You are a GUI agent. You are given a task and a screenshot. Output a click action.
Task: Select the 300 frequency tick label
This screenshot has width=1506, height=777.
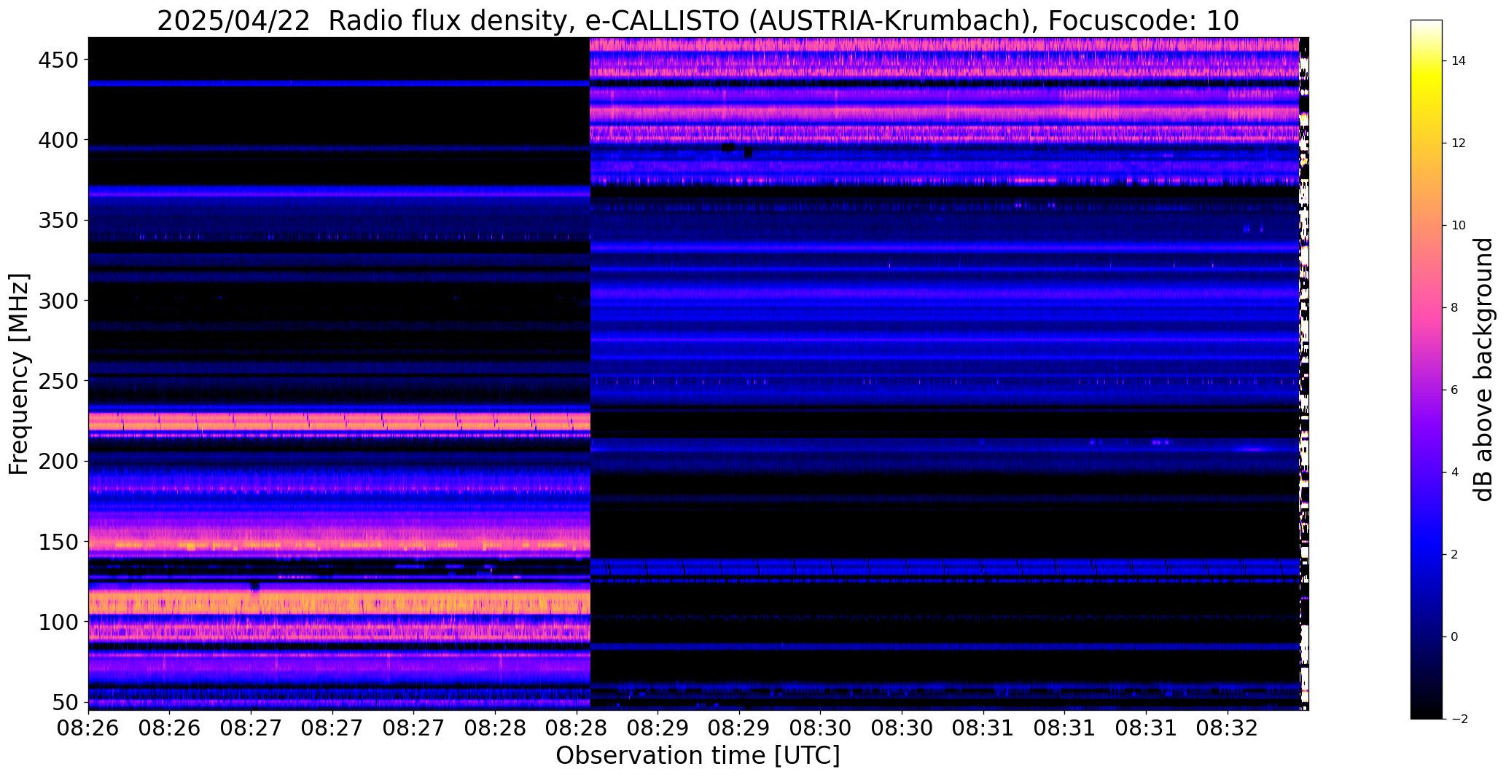coord(58,300)
